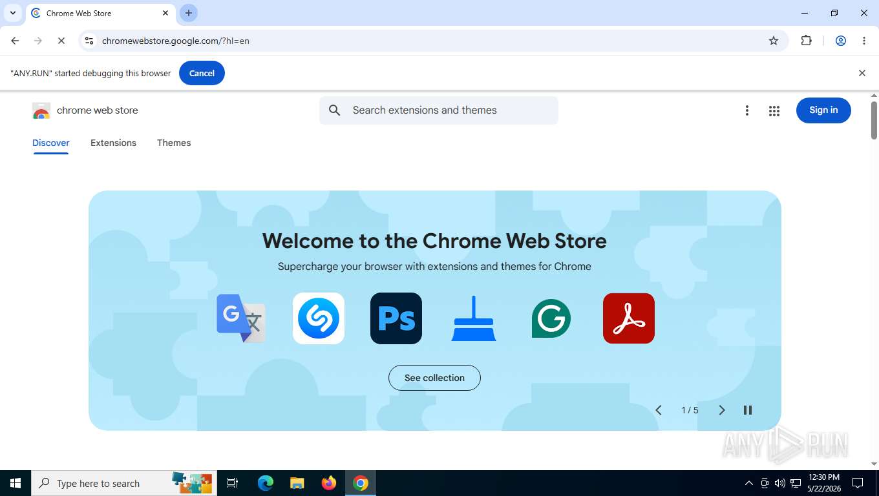
Task: Show previous carousel slide
Action: (x=659, y=410)
